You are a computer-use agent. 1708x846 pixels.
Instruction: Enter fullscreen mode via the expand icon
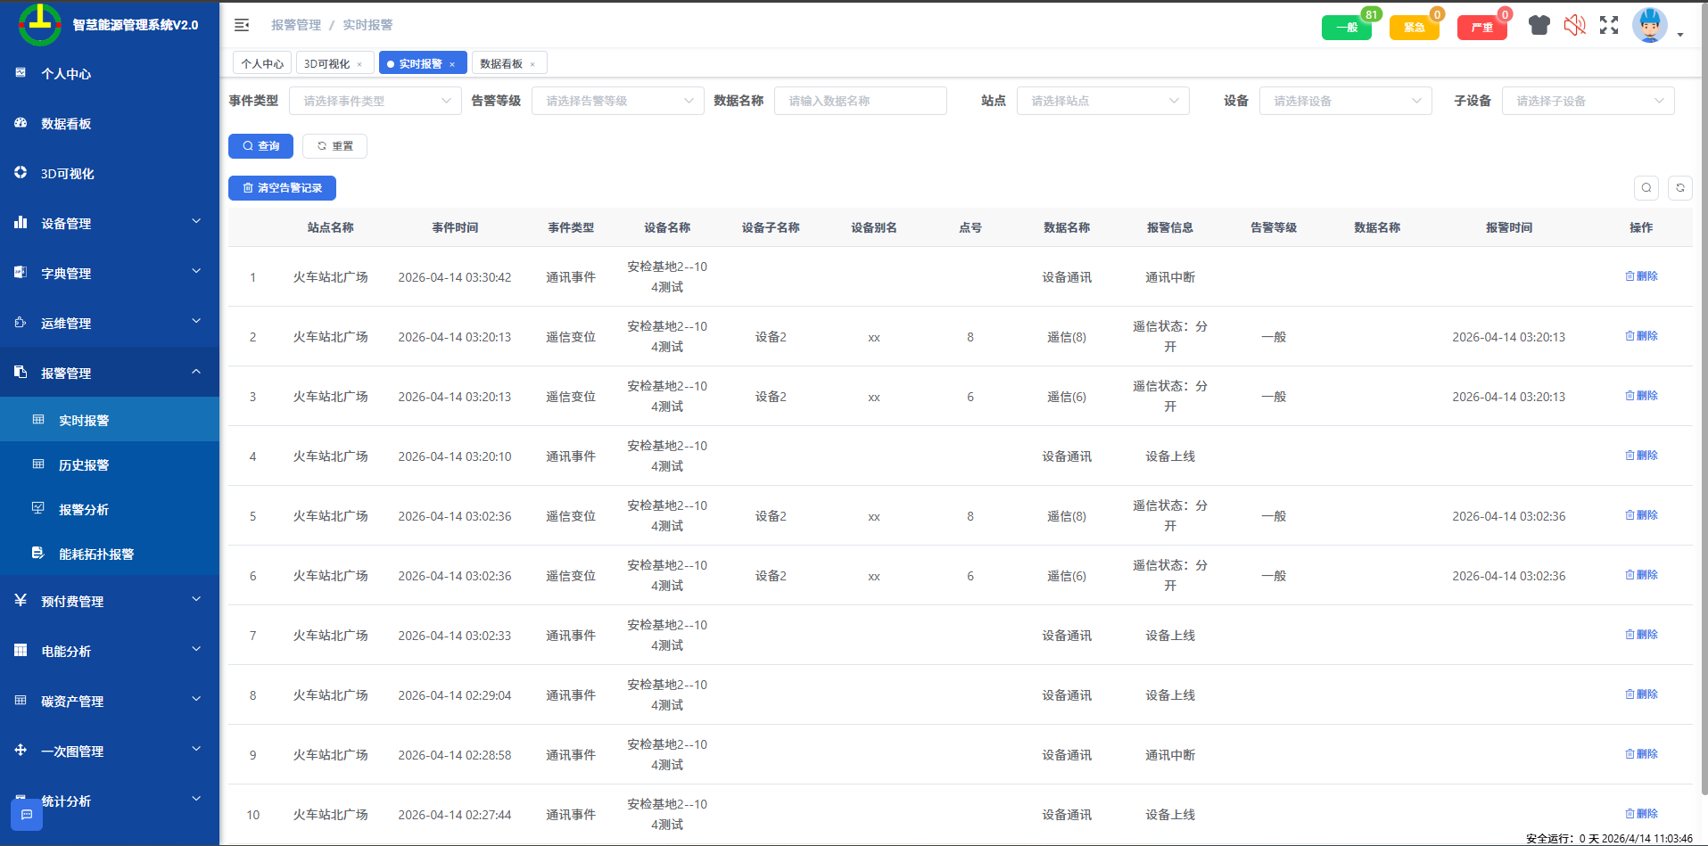1608,26
